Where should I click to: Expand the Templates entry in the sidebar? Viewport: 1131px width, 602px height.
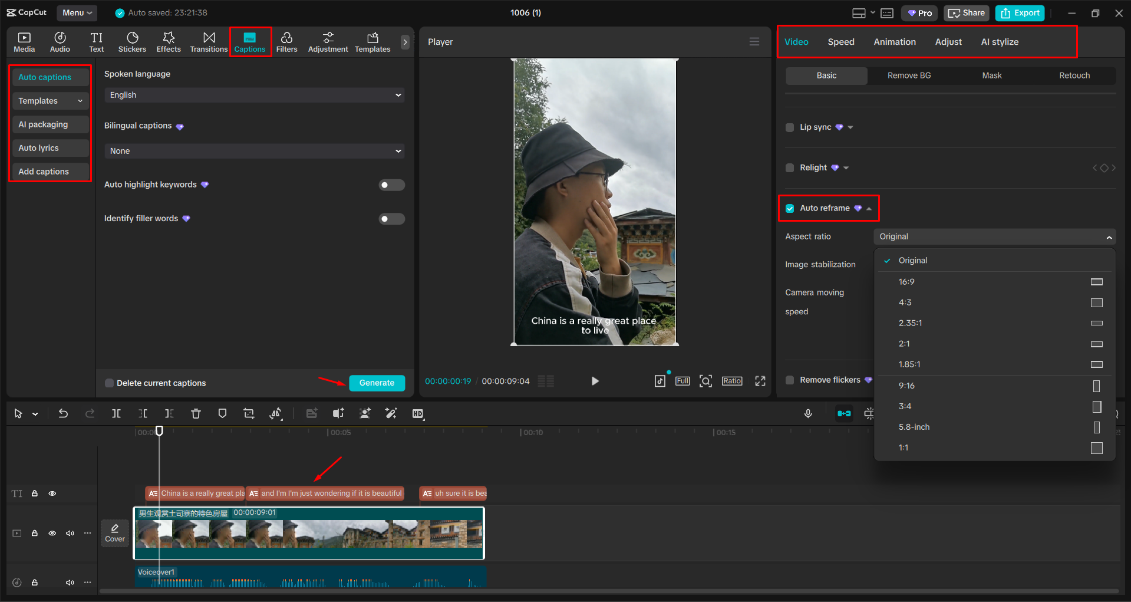tap(50, 100)
